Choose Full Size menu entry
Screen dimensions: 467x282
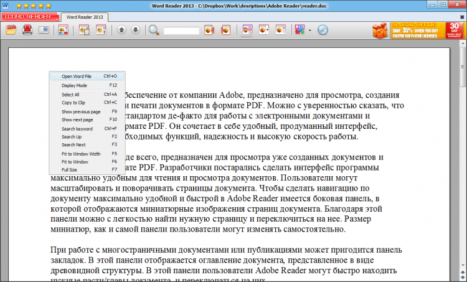pos(87,170)
